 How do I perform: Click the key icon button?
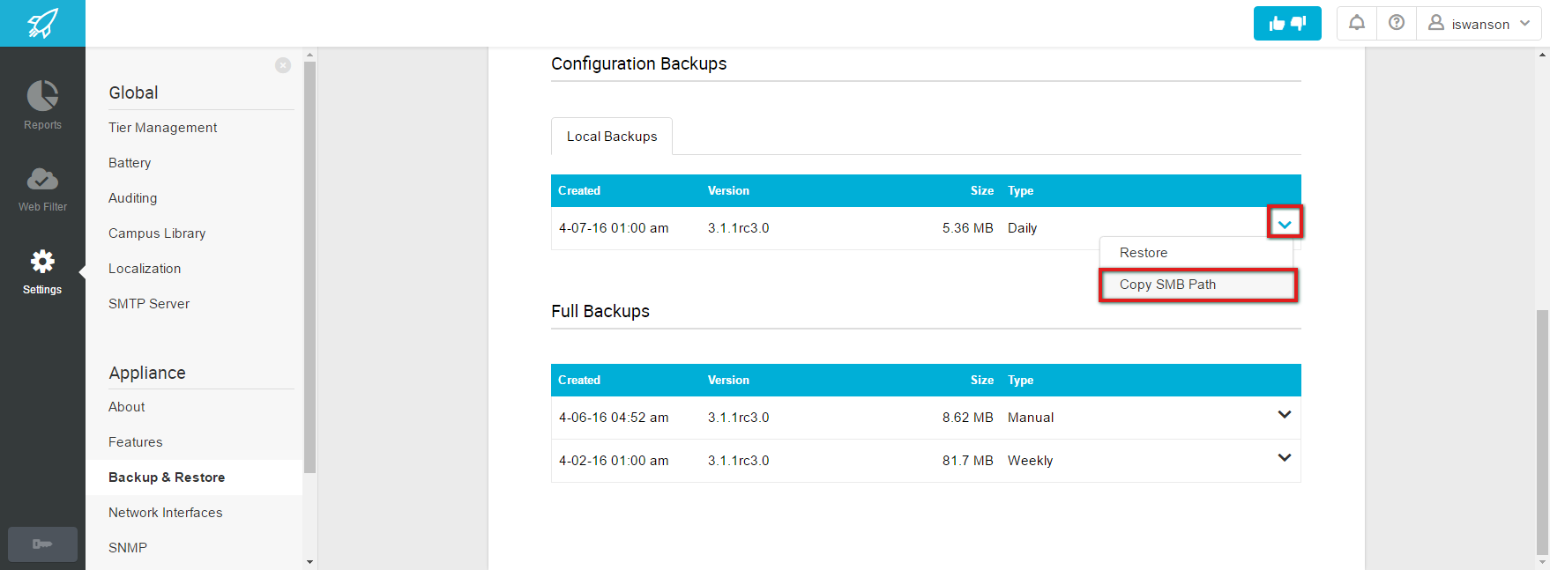(x=42, y=544)
